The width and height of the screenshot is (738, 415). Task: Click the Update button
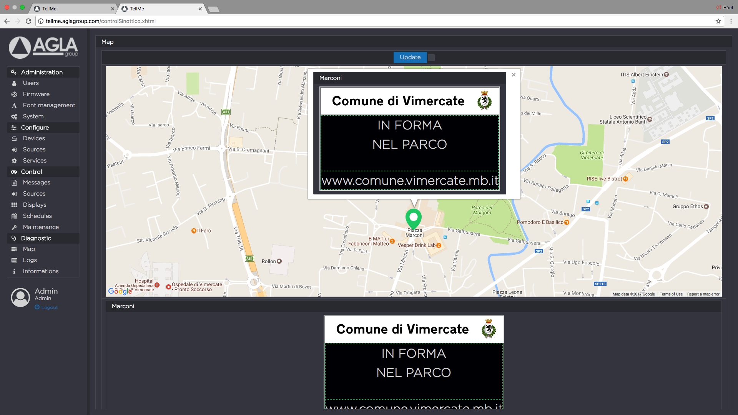410,57
